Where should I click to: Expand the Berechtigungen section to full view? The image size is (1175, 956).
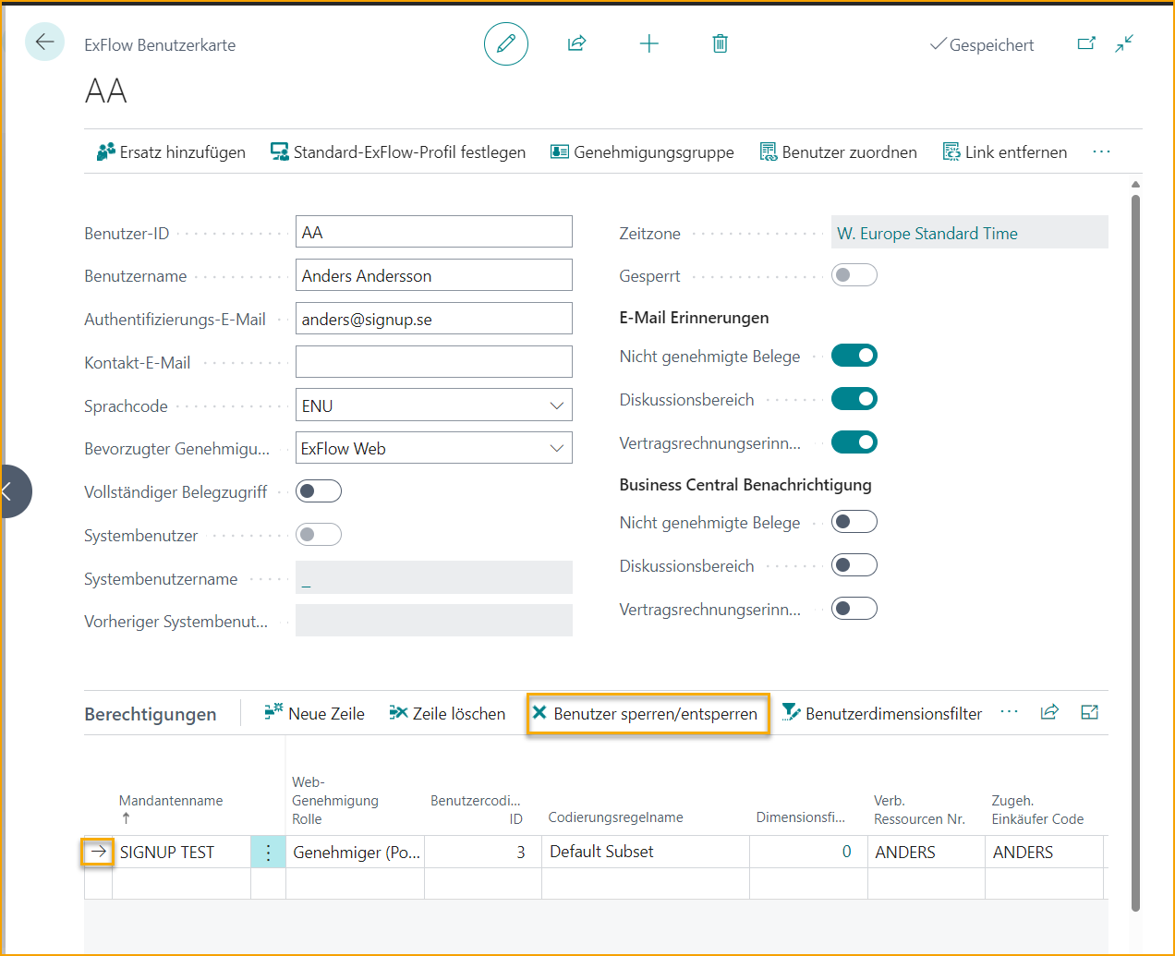(x=1089, y=712)
